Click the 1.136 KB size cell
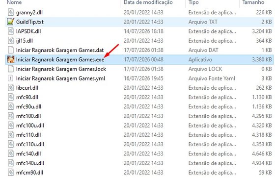The width and height of the screenshot is (275, 178). [262, 107]
